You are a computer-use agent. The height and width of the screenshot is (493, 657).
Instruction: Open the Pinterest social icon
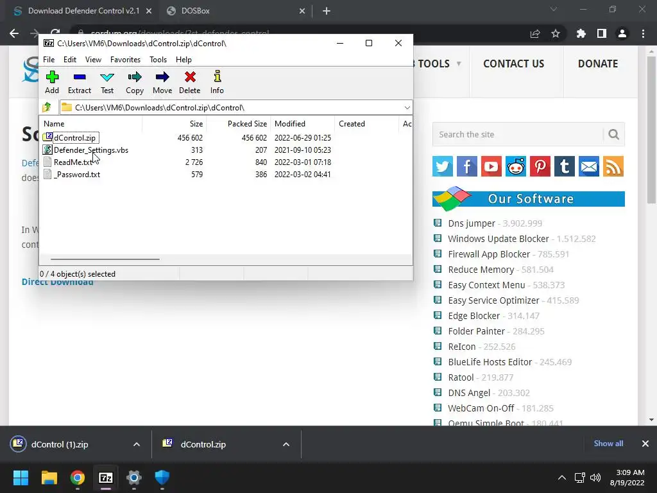coord(540,166)
